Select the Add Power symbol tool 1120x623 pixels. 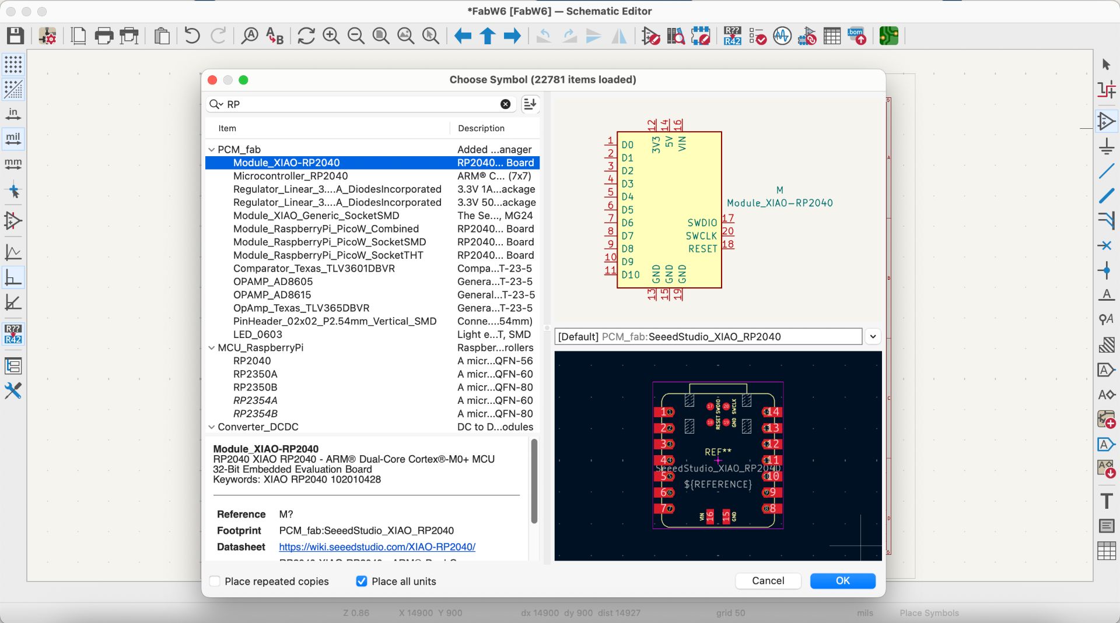coord(1106,146)
